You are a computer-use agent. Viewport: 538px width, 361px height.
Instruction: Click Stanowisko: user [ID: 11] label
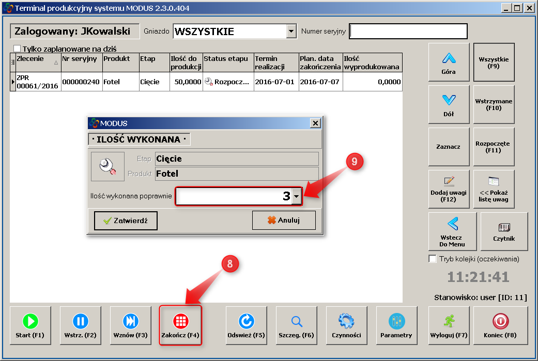coord(480,297)
